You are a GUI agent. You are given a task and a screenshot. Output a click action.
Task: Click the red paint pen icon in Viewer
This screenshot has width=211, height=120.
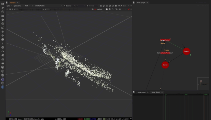click(x=129, y=9)
